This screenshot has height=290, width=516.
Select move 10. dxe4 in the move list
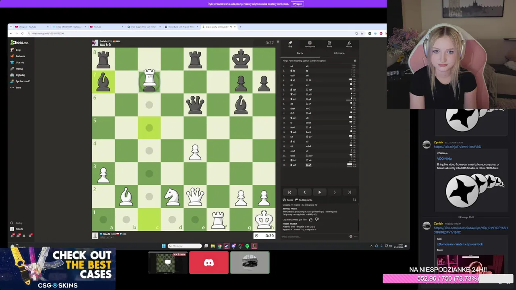point(293,108)
